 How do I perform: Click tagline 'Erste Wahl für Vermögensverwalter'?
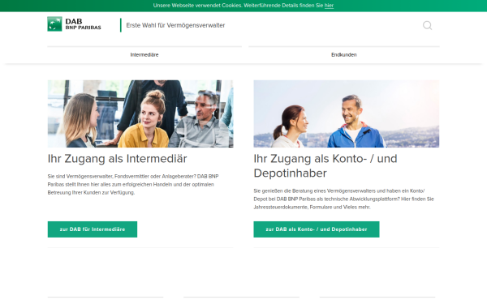[175, 25]
